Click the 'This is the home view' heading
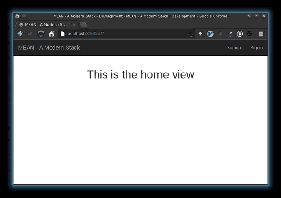281x198 pixels. coord(140,74)
